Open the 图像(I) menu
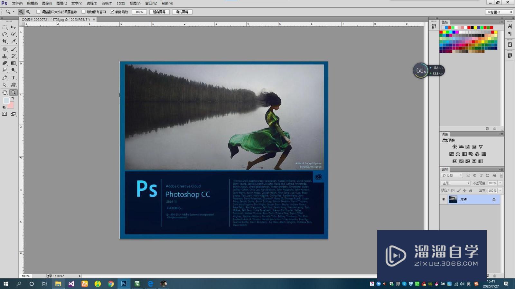 coord(47,3)
